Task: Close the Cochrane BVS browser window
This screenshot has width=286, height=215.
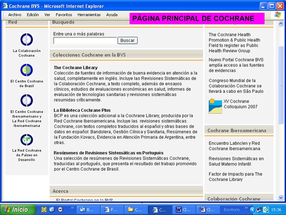Action: [x=280, y=6]
